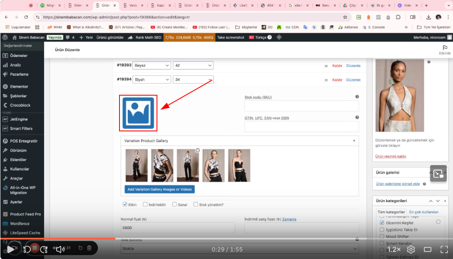
Task: Enter fullscreen video mode
Action: tap(444, 249)
